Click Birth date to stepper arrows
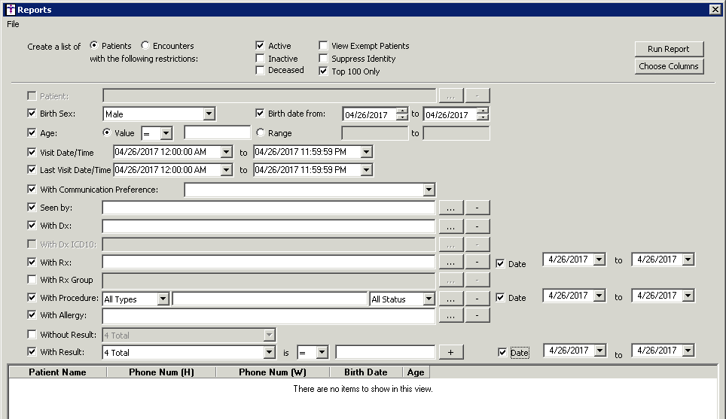 pos(483,114)
